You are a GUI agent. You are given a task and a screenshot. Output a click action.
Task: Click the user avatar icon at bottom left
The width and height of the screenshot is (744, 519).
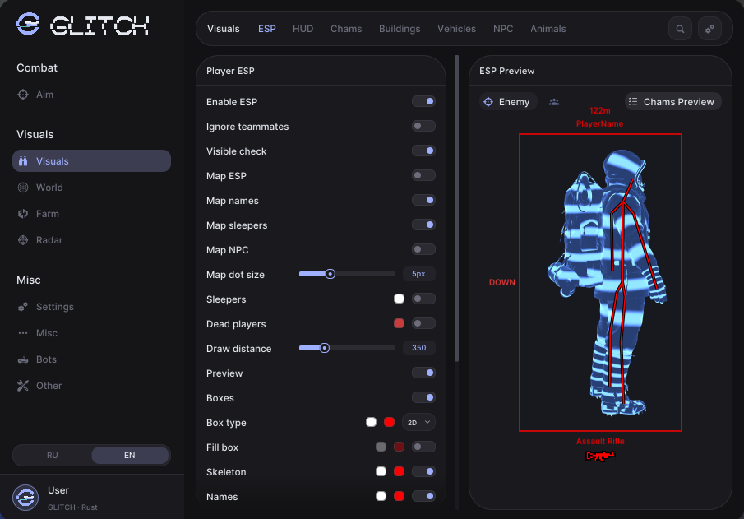tap(25, 498)
